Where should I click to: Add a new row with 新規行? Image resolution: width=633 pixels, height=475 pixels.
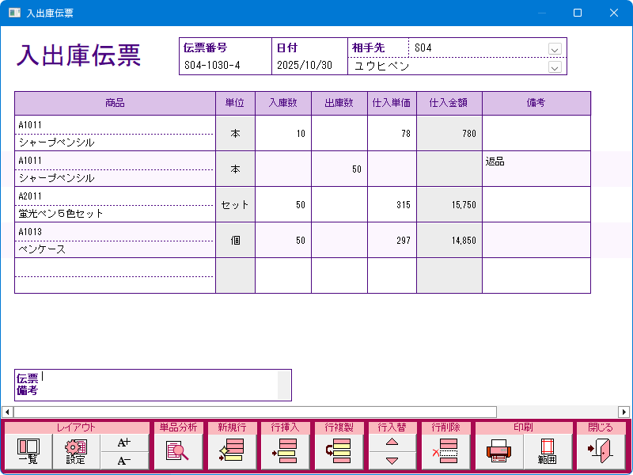click(231, 452)
